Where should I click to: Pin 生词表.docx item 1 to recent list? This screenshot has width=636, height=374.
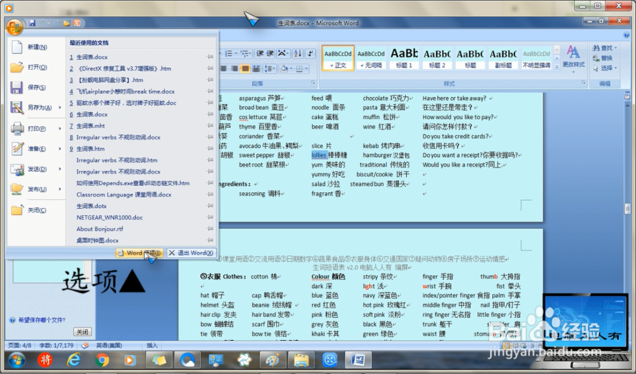[x=210, y=57]
